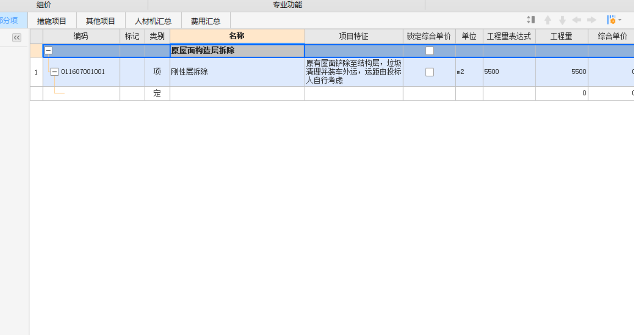Select the 定 category cell
634x335 pixels.
[x=157, y=93]
